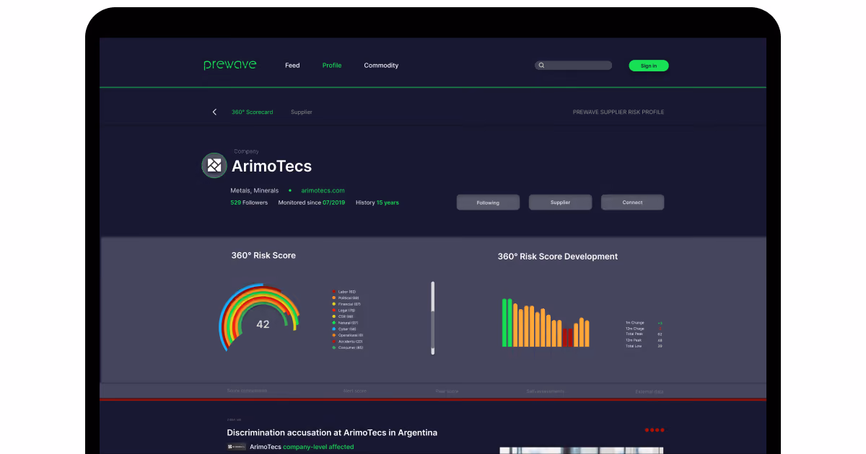Viewport: 866px width, 454px height.
Task: Click the ArimoTecs company logo icon
Action: coord(214,166)
